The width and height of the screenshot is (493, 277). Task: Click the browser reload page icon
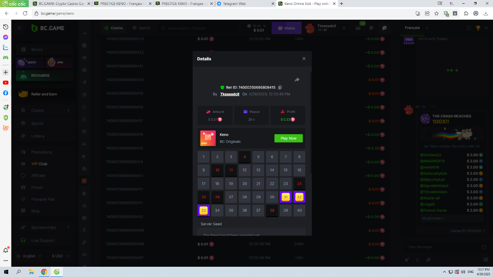[25, 13]
